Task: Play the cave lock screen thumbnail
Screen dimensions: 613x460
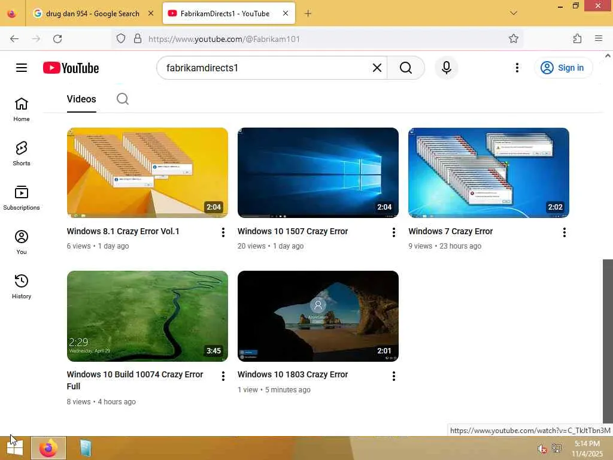Action: 318,316
